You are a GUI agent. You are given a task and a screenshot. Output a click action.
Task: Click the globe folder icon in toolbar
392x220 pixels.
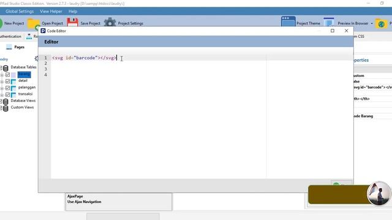coord(381,24)
